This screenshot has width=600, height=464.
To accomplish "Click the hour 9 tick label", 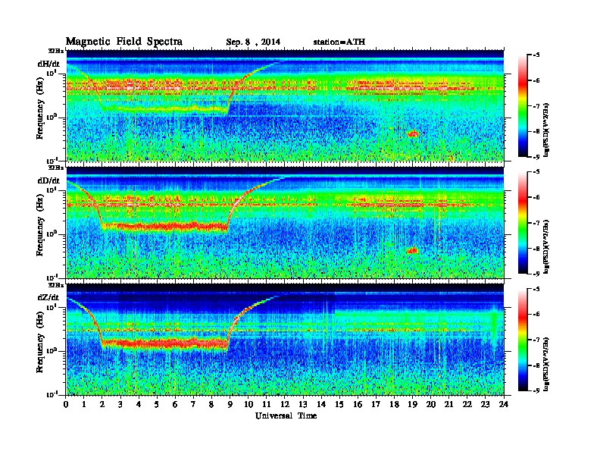I will tap(230, 404).
